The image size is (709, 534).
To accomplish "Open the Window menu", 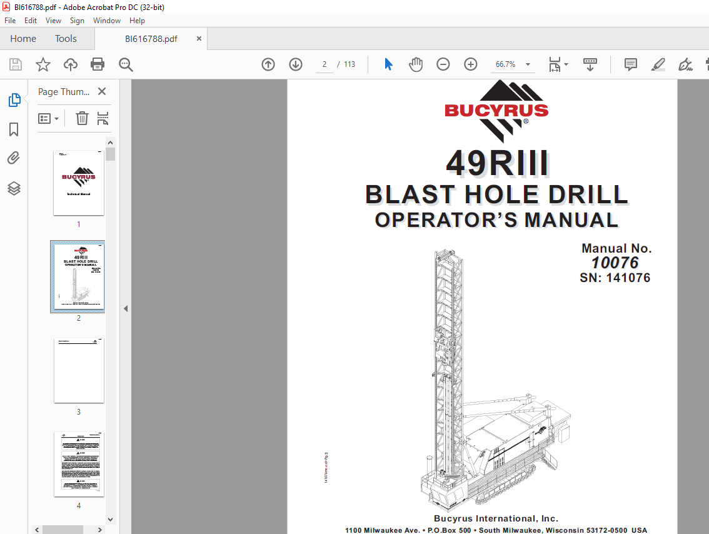I will pyautogui.click(x=107, y=21).
